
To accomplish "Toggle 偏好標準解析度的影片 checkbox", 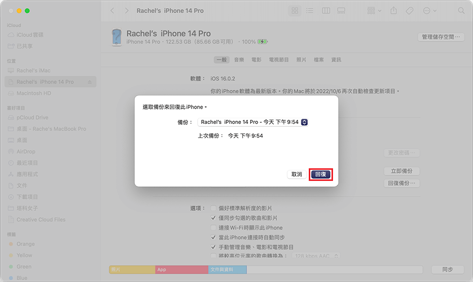I will tap(213, 208).
